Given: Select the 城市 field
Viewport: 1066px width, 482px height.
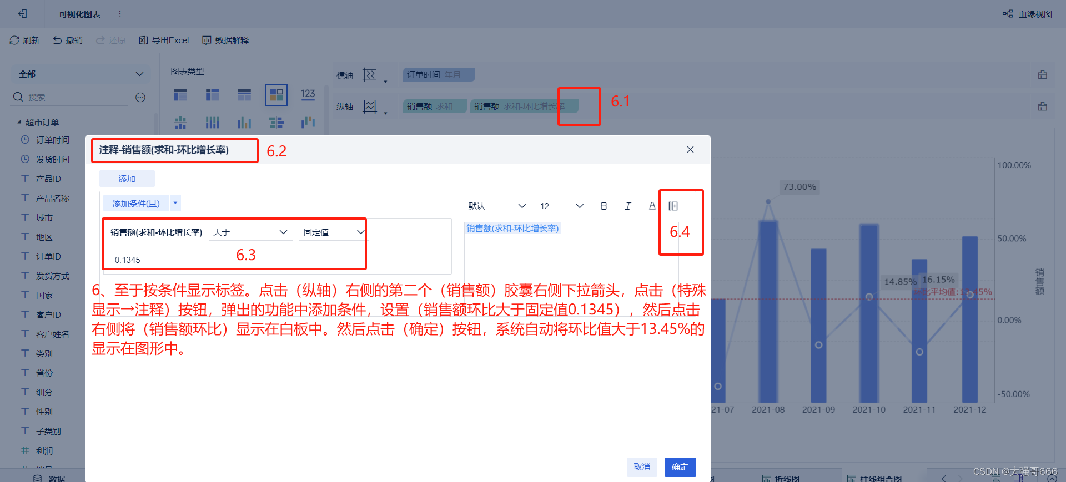Looking at the screenshot, I should coord(44,217).
